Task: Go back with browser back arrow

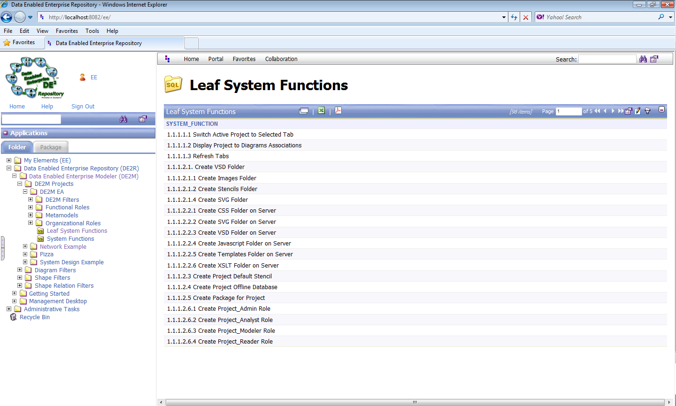Action: pyautogui.click(x=7, y=17)
